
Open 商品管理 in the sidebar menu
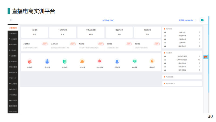13,45
